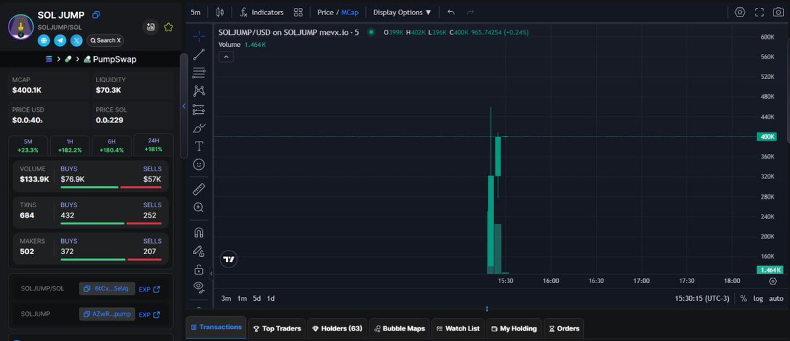Copy SOLJUMP token address AZwR...pump
This screenshot has height=341, width=790.
click(x=107, y=315)
